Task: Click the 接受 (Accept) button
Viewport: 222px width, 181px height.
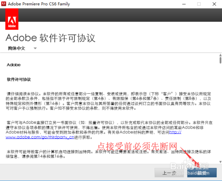Action: click(202, 173)
